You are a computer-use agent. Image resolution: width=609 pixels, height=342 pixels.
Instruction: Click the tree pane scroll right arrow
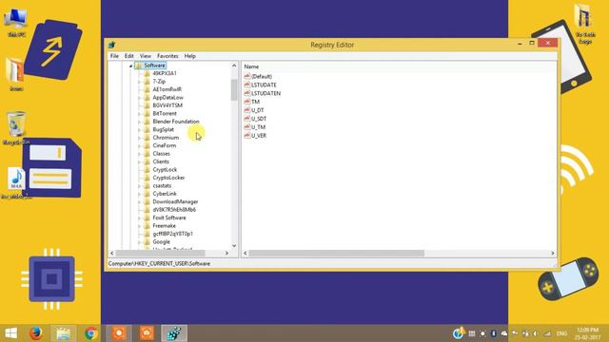pyautogui.click(x=226, y=254)
